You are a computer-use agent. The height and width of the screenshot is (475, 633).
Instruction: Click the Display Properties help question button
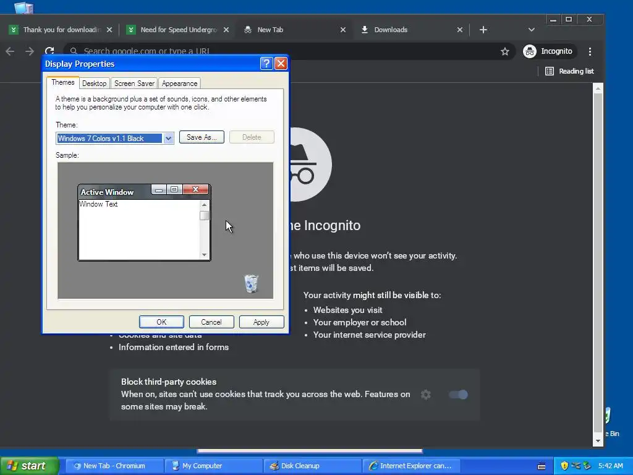[266, 64]
